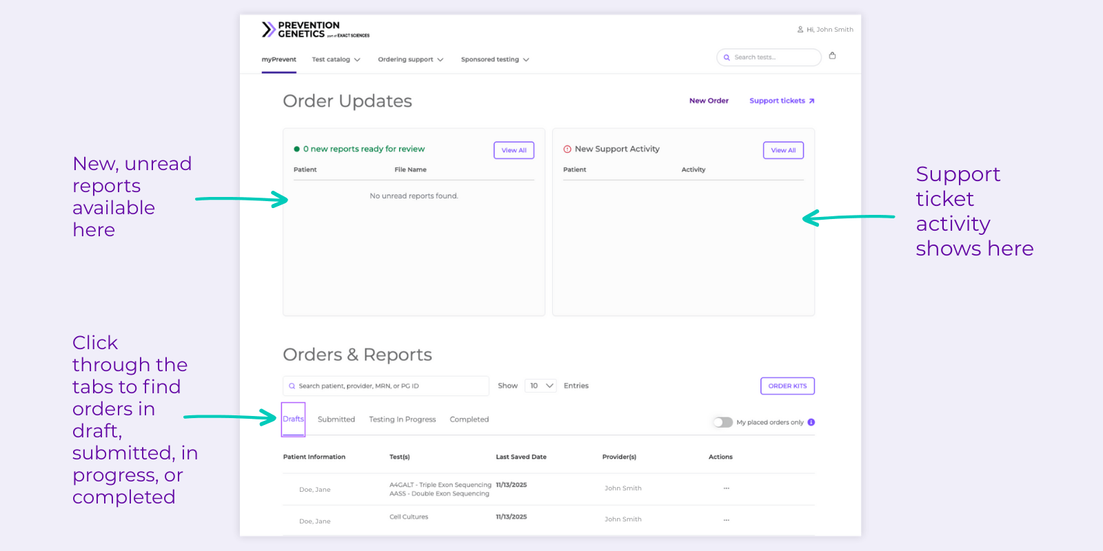Image resolution: width=1103 pixels, height=551 pixels.
Task: Expand the Test catalog menu
Action: tap(336, 60)
